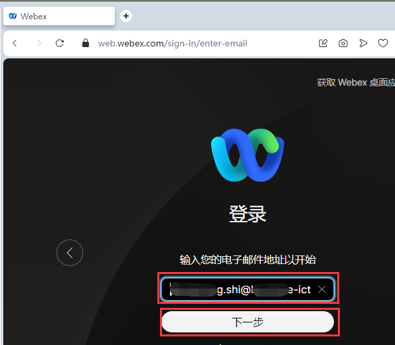Clear the email field with the X
This screenshot has width=395, height=345.
pyautogui.click(x=322, y=289)
